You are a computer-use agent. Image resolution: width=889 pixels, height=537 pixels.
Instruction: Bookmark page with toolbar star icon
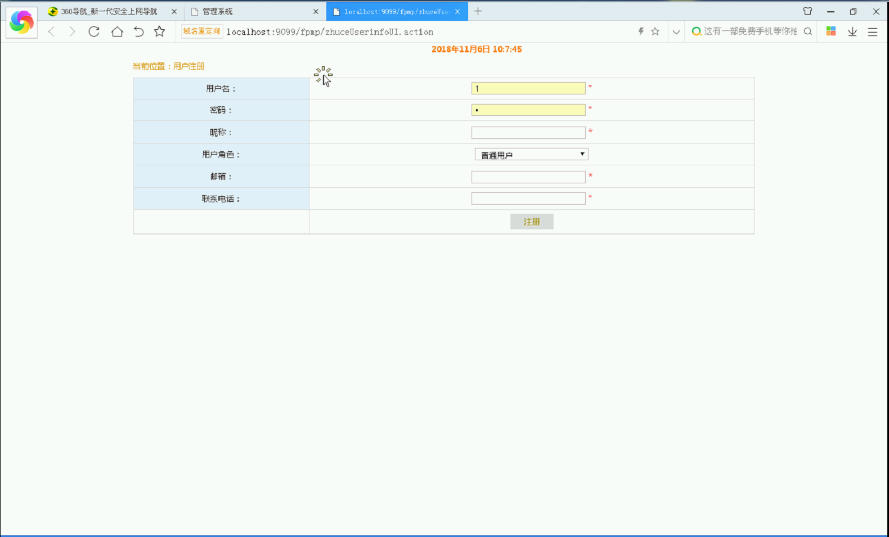(160, 31)
